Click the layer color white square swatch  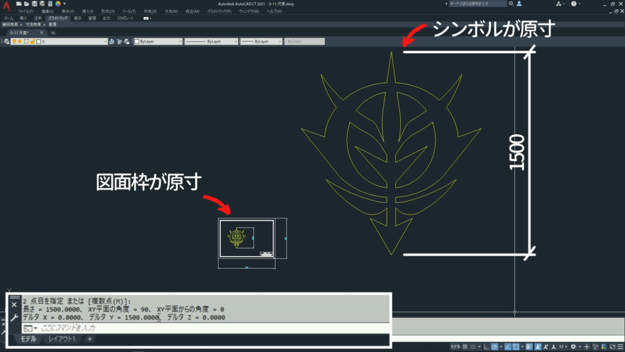click(x=38, y=42)
